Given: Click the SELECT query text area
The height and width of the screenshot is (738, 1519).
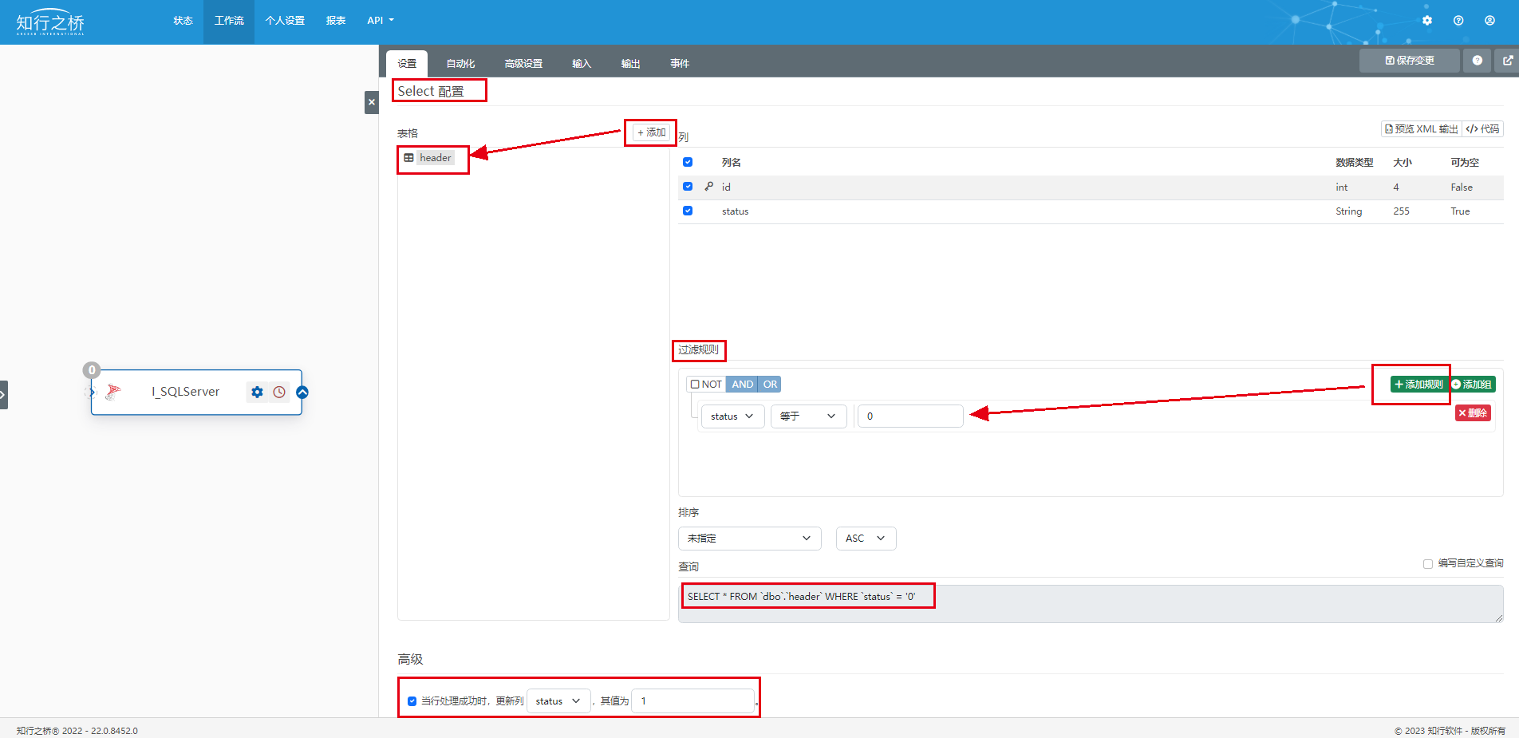Looking at the screenshot, I should 1091,604.
